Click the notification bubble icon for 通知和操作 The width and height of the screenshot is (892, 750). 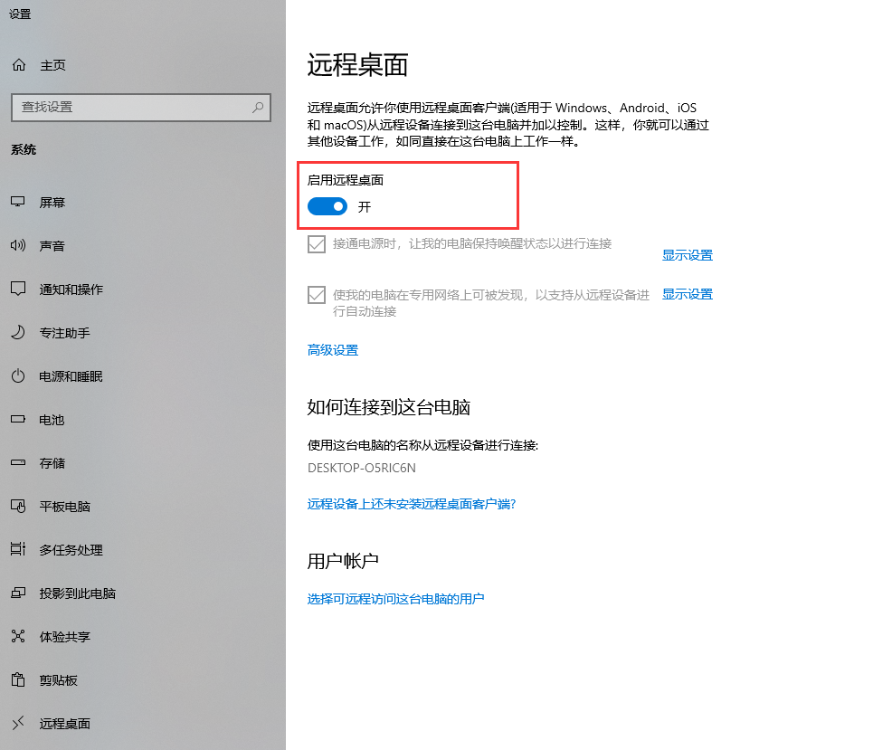point(17,290)
